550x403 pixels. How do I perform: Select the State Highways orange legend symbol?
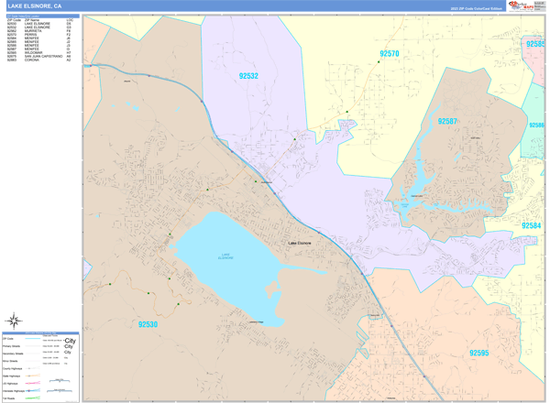[x=33, y=376]
